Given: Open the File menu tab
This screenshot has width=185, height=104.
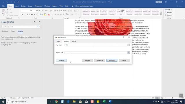Looking at the screenshot, I should (3, 6).
